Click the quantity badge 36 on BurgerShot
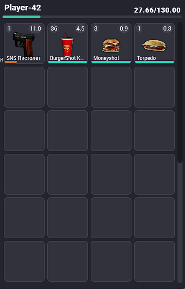The image size is (185, 289). point(54,28)
